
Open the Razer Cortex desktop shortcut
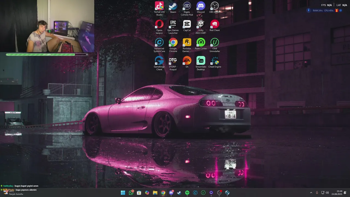201,44
